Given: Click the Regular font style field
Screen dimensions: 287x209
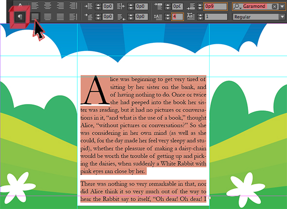Looking at the screenshot, I should click(x=256, y=17).
